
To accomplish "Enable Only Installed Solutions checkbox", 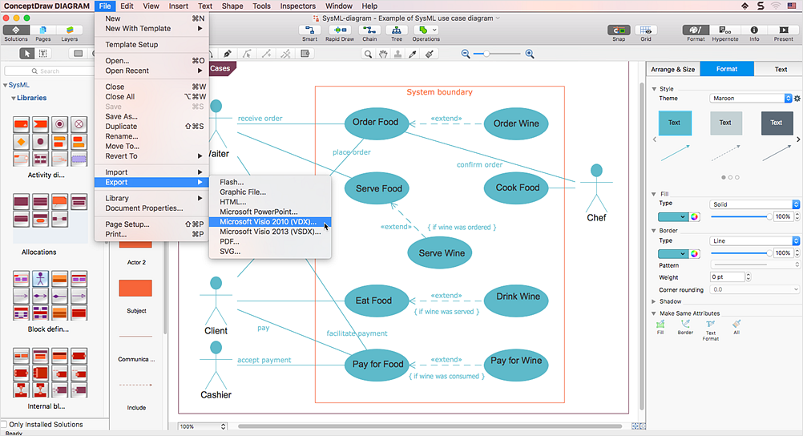I will point(5,424).
